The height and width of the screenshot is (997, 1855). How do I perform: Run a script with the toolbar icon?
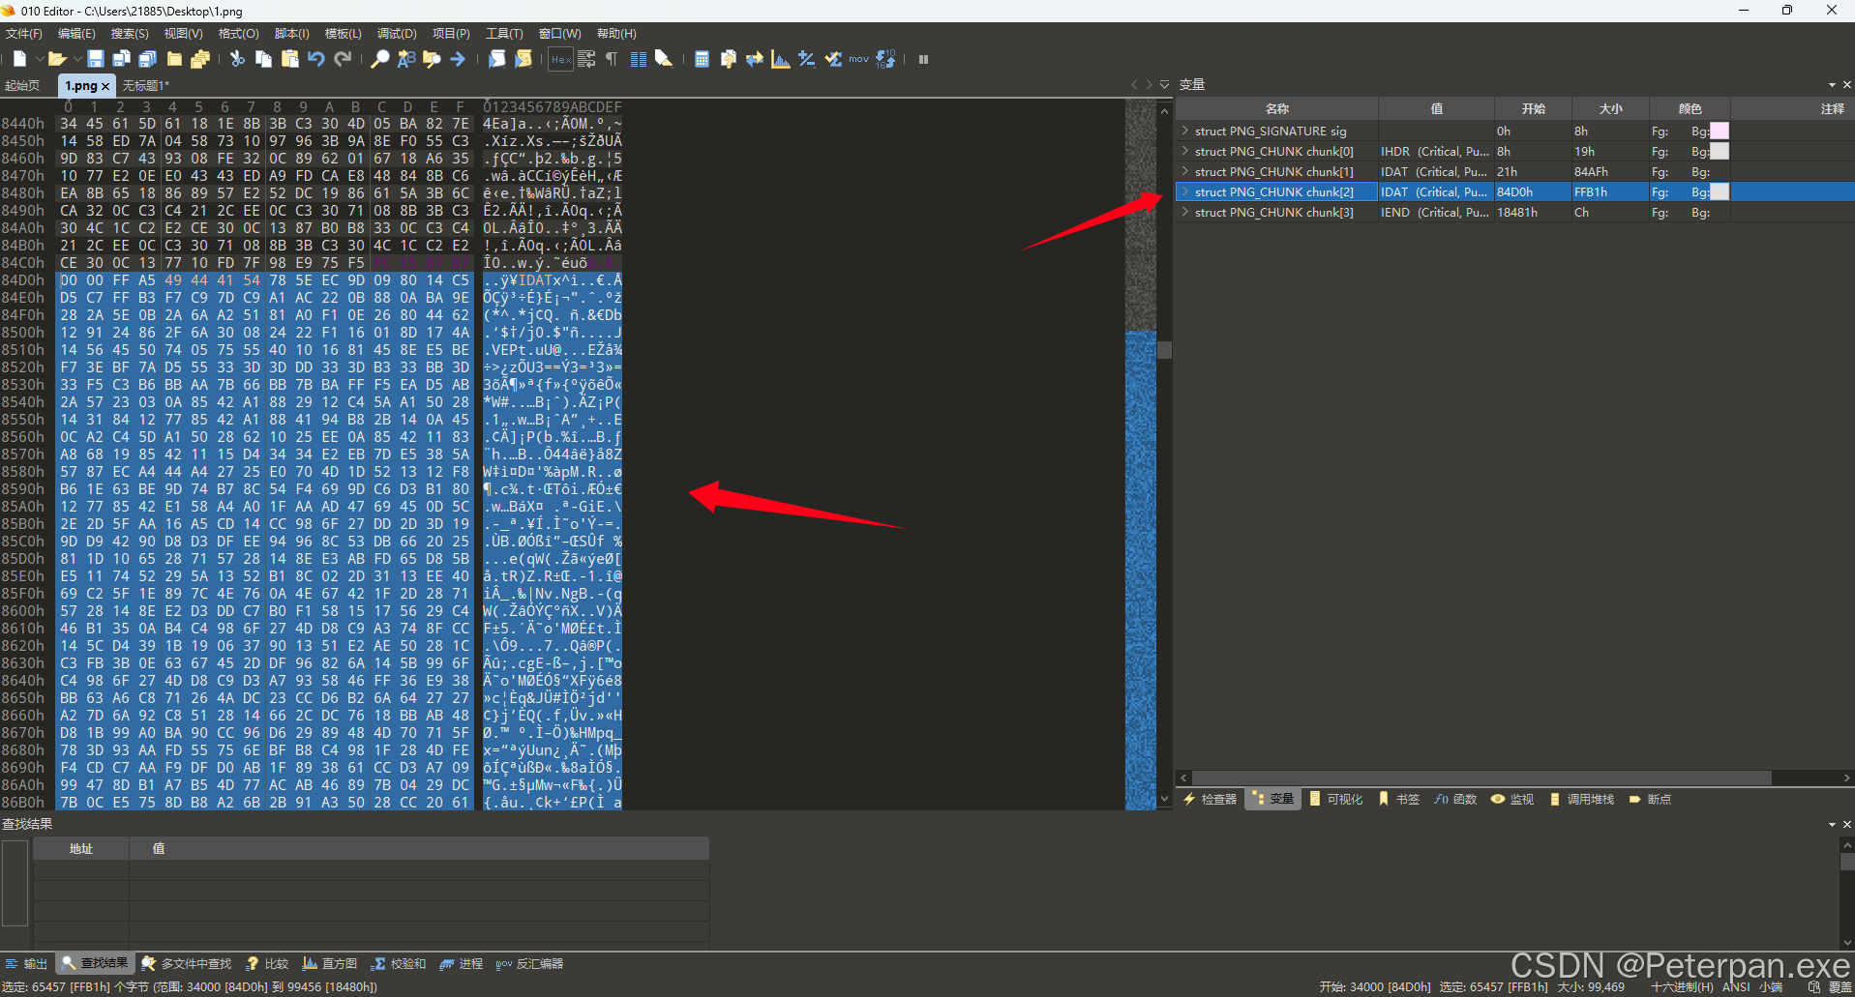pos(496,59)
